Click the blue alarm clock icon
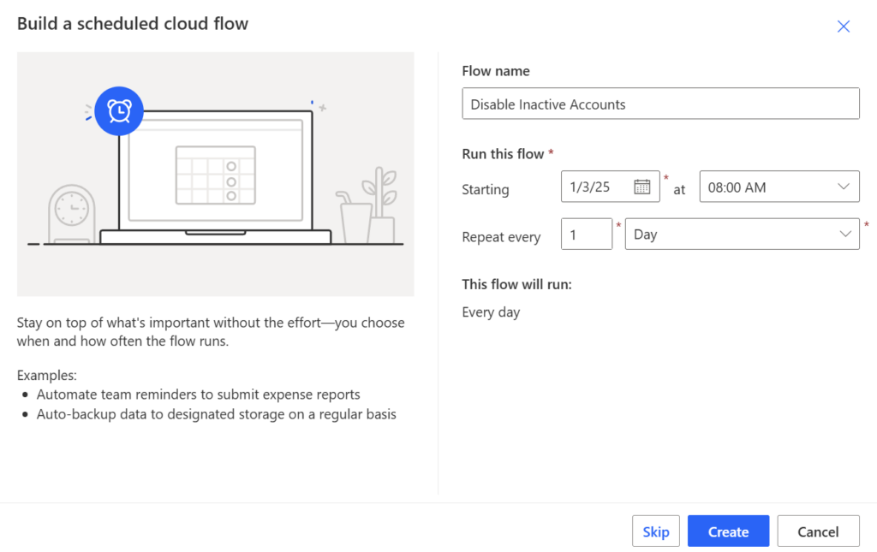The width and height of the screenshot is (877, 552). (119, 111)
